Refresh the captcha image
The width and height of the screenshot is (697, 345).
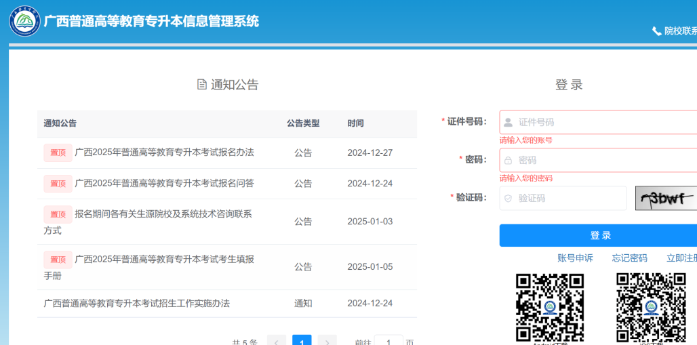point(666,198)
